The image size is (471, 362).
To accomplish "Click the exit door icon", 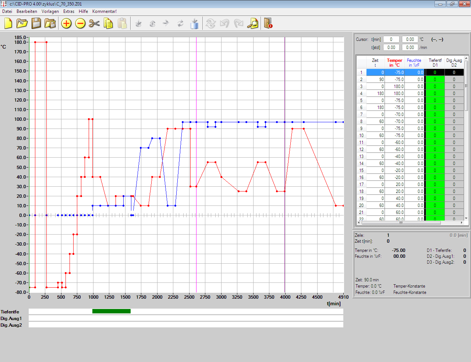I will (x=268, y=24).
